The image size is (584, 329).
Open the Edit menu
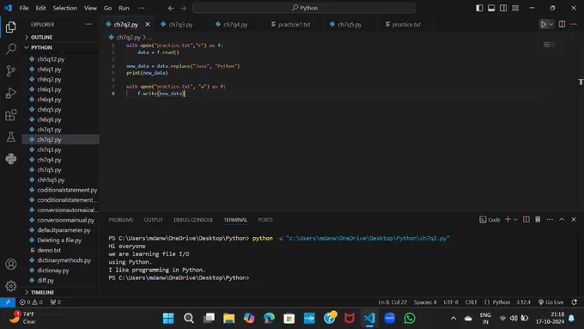[x=40, y=8]
